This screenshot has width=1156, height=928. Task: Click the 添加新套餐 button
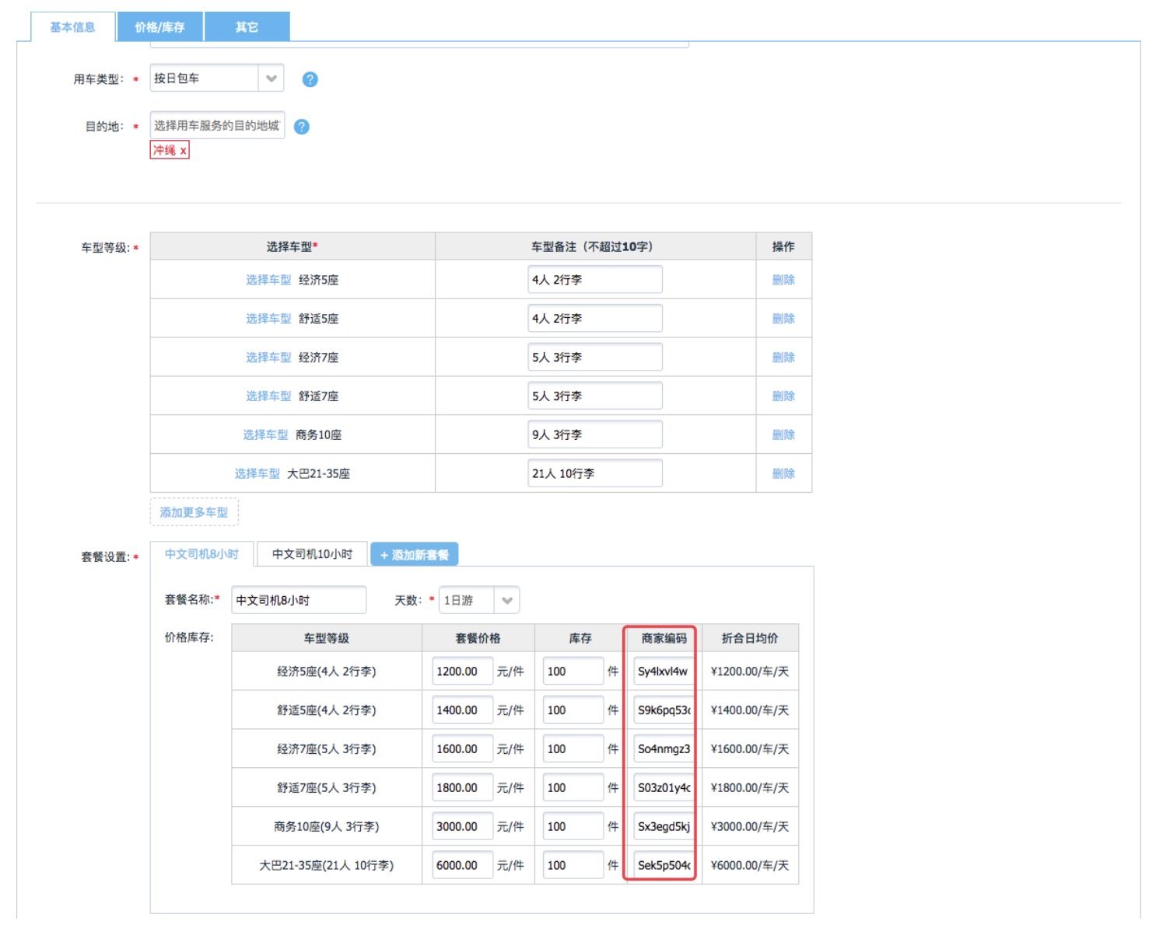pyautogui.click(x=414, y=555)
